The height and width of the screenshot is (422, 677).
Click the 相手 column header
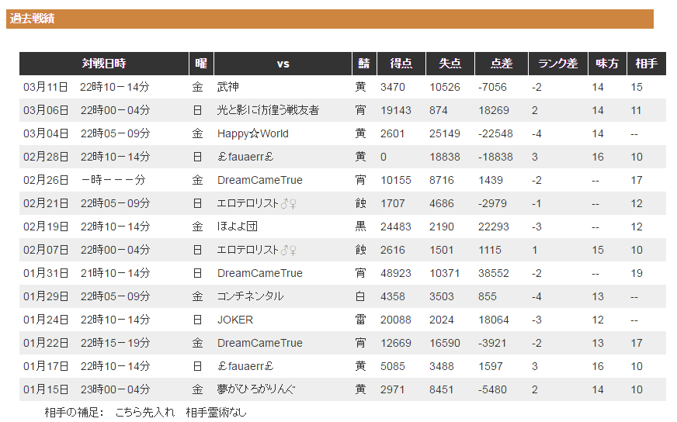[647, 64]
